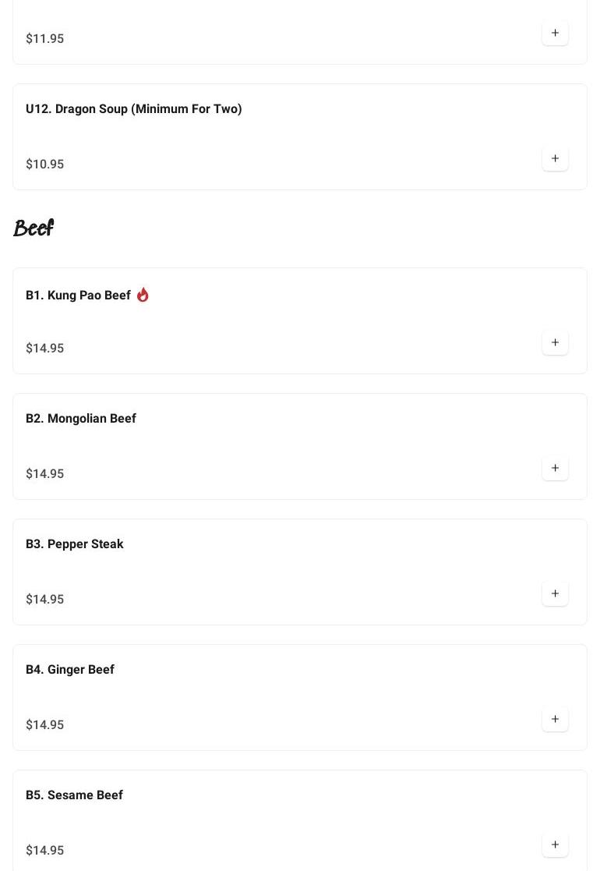View the B3 Pepper Steak item name
The width and height of the screenshot is (600, 871).
74,543
